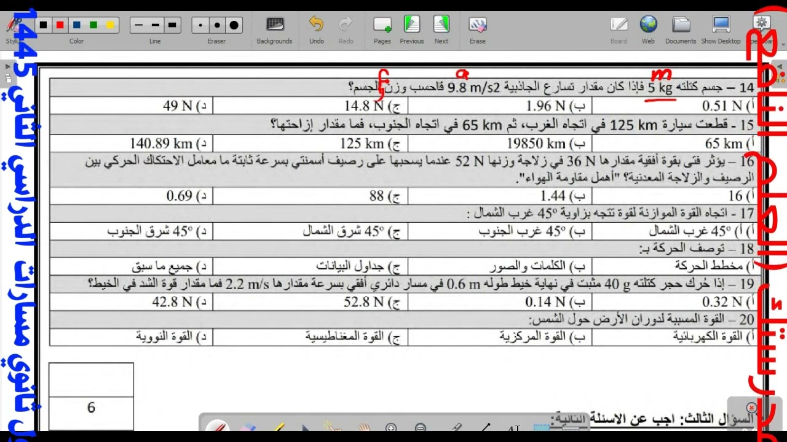Click answer cell "0.69"
The width and height of the screenshot is (787, 442).
(131, 196)
